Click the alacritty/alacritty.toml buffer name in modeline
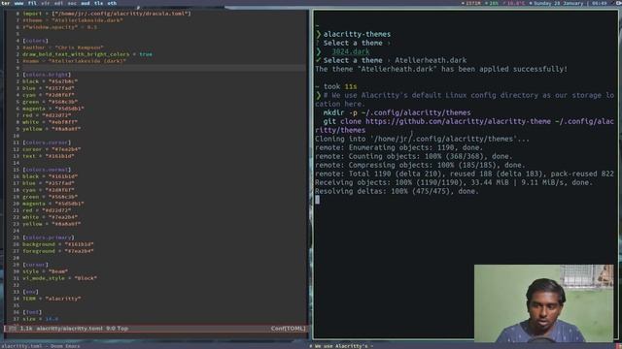The image size is (622, 349). [x=70, y=329]
